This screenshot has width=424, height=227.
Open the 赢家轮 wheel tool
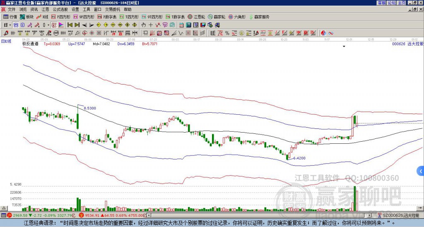pos(217,17)
